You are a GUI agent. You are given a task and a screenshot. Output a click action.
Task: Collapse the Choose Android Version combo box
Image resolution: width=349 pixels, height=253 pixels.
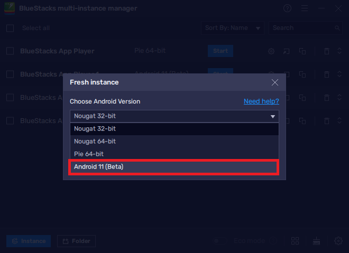tap(174, 116)
